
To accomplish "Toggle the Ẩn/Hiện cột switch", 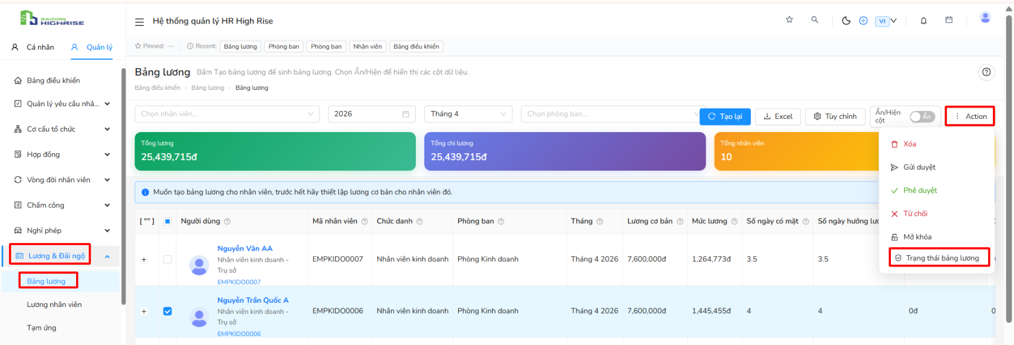I will pyautogui.click(x=922, y=116).
